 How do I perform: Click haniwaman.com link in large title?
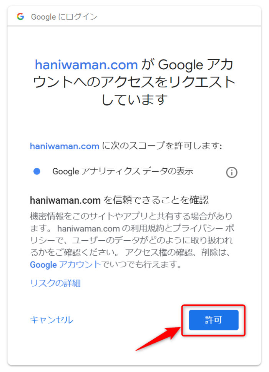point(86,65)
